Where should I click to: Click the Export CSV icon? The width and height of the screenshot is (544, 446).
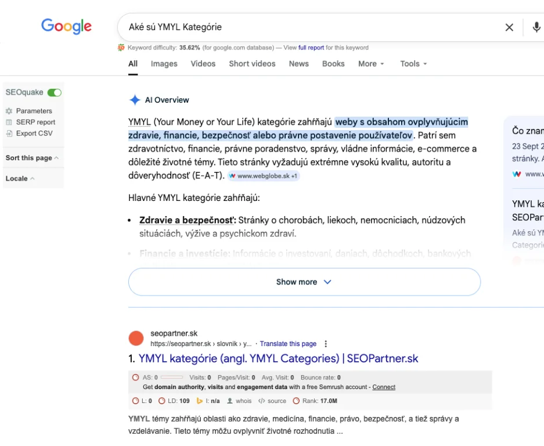[9, 134]
